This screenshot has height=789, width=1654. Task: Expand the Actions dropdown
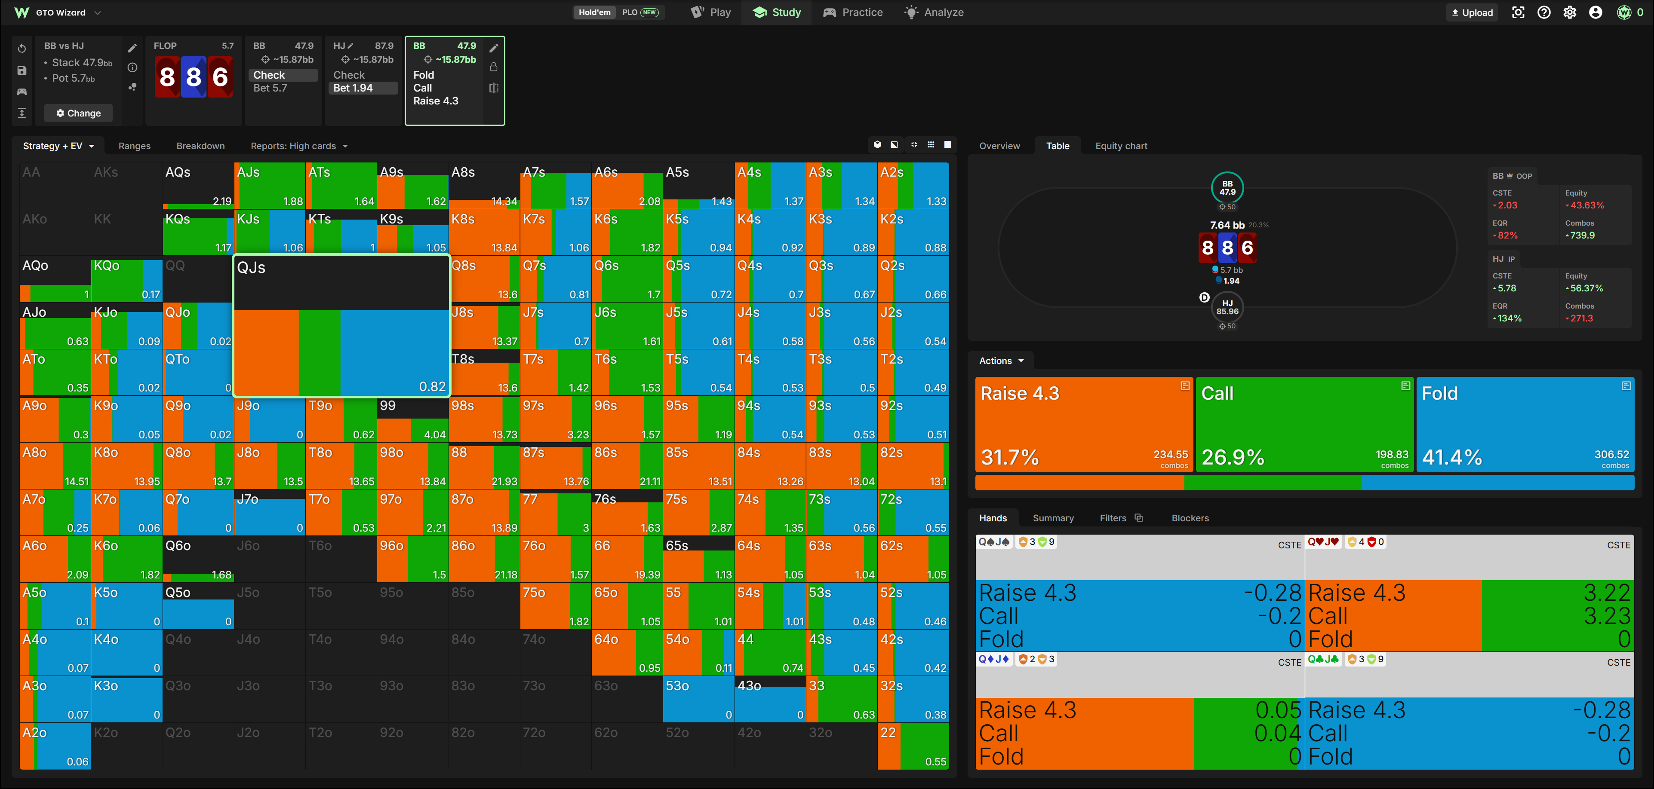1001,361
